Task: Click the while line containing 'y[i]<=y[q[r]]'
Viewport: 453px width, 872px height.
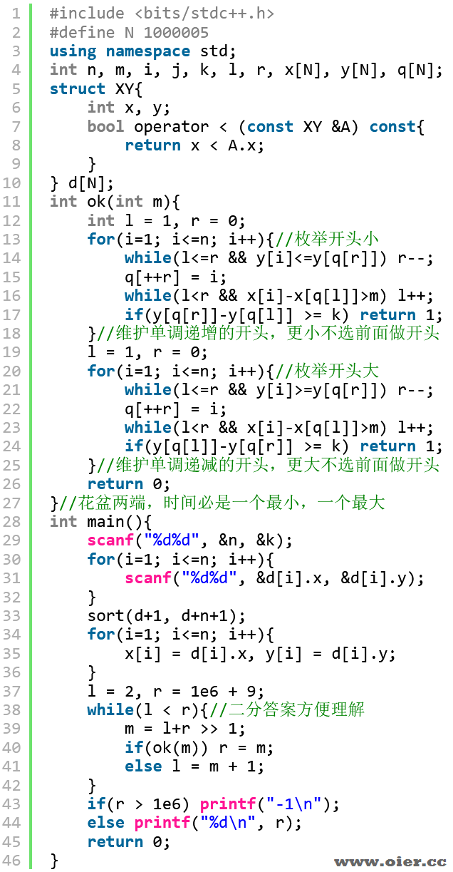Action: coord(278,257)
